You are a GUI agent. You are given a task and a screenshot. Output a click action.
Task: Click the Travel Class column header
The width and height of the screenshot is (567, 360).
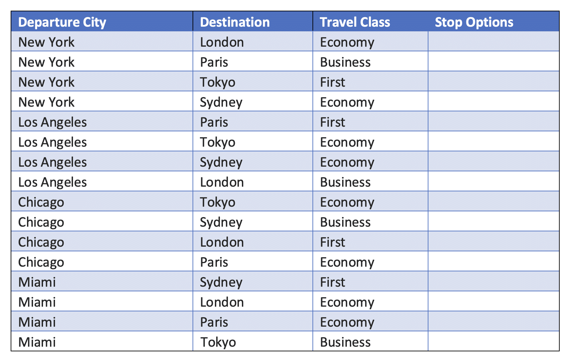pyautogui.click(x=355, y=22)
